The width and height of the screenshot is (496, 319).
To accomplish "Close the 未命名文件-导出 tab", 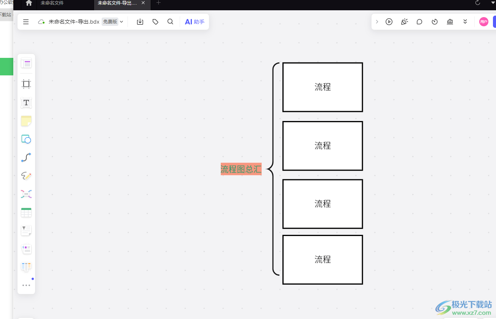I will (143, 3).
